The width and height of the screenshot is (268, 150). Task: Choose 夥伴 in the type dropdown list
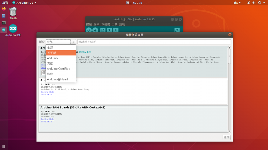point(61,74)
